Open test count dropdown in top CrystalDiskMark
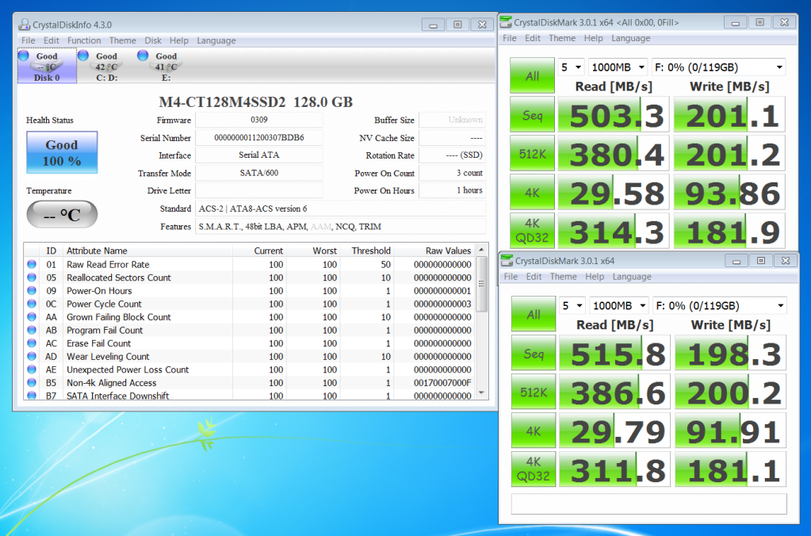The height and width of the screenshot is (536, 811). [572, 67]
